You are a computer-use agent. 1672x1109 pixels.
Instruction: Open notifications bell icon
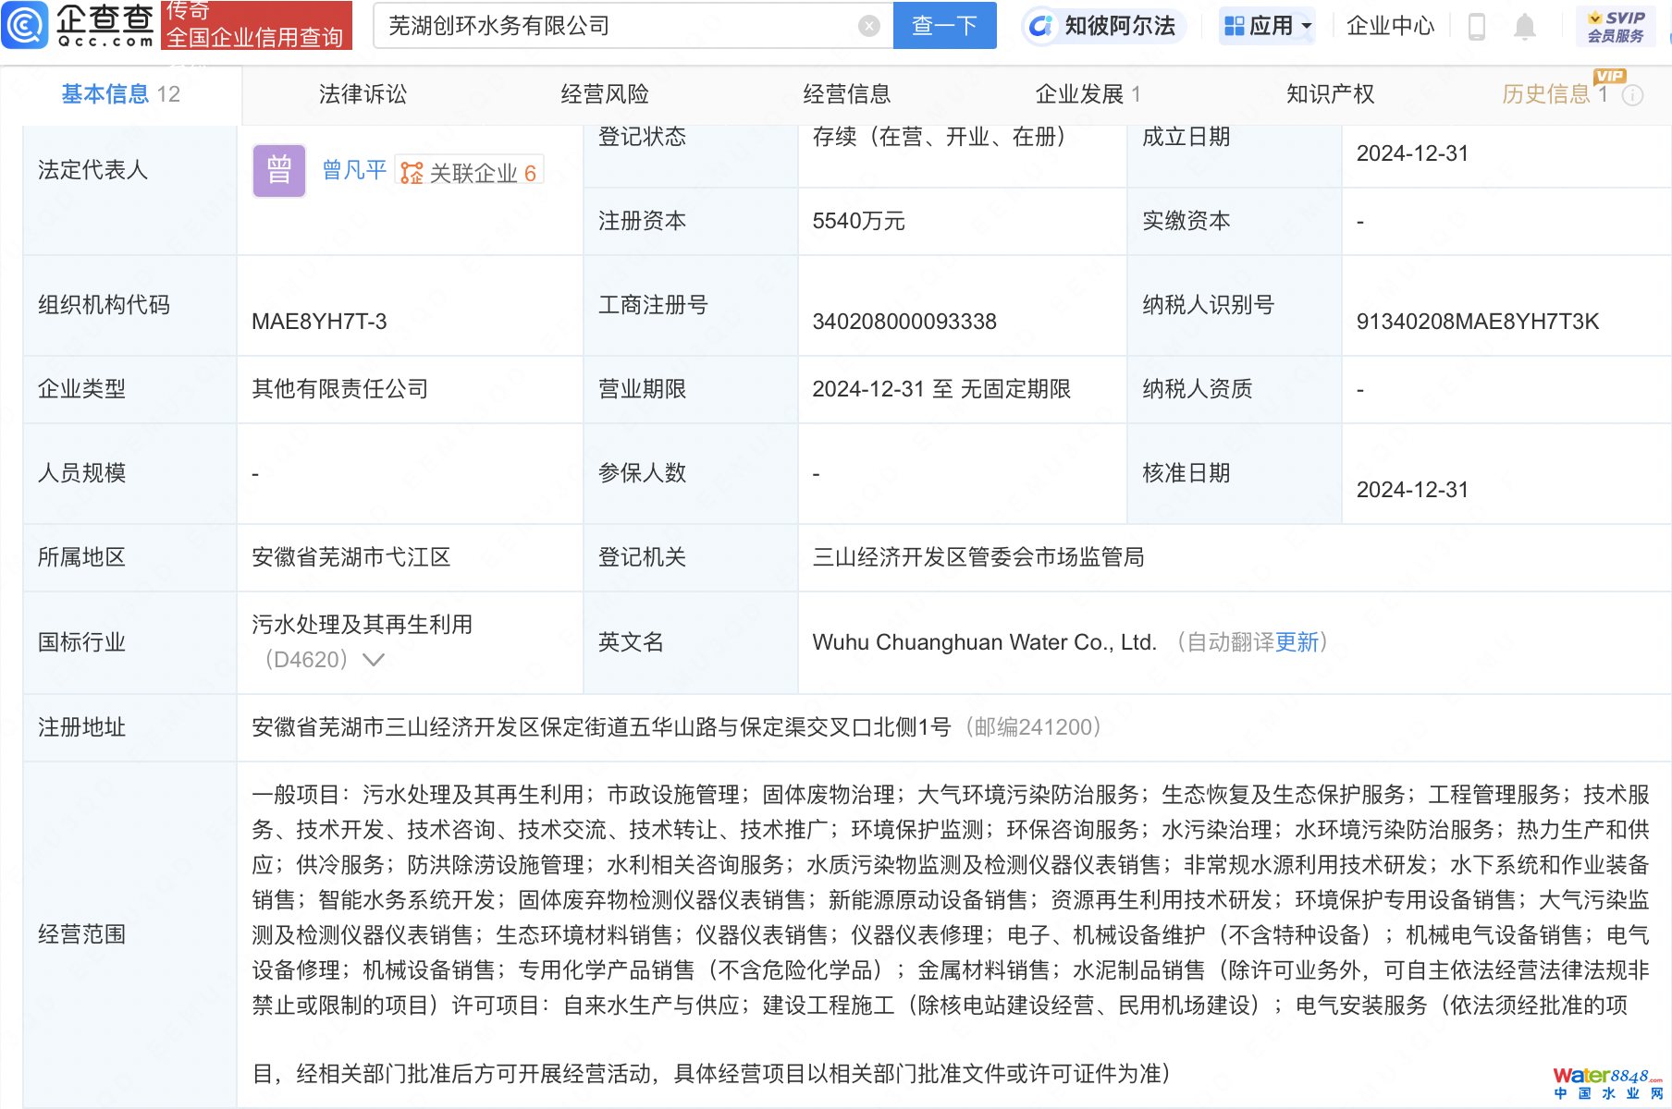(x=1524, y=27)
